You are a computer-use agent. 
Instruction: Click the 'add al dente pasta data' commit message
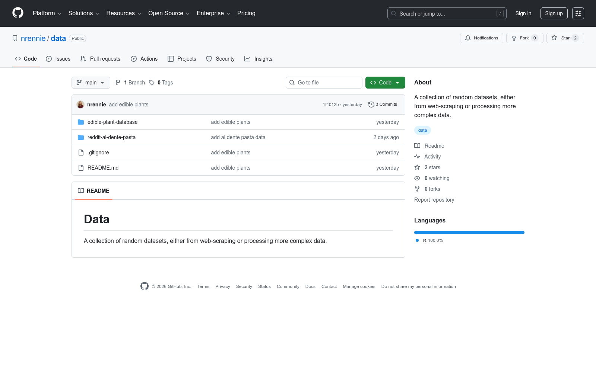pyautogui.click(x=238, y=137)
